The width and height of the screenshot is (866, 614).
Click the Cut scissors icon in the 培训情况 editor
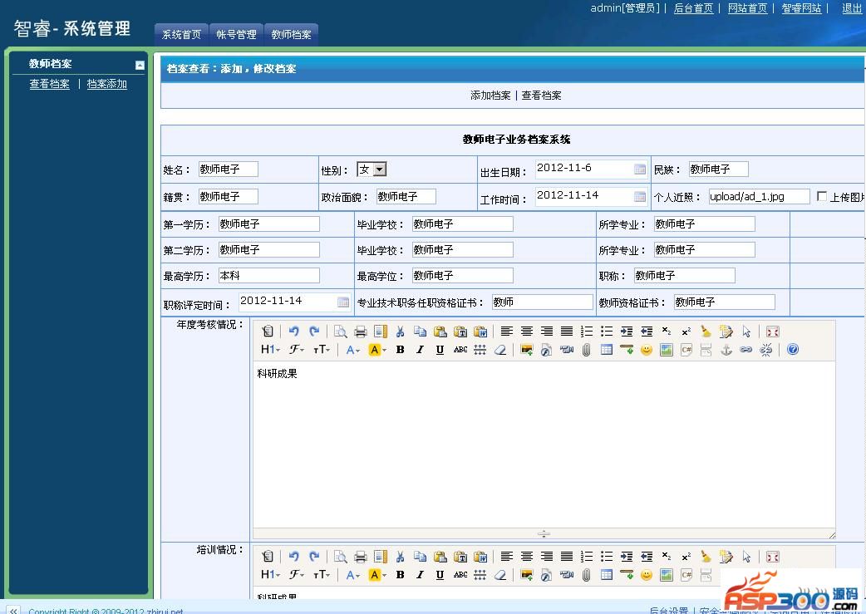[400, 557]
